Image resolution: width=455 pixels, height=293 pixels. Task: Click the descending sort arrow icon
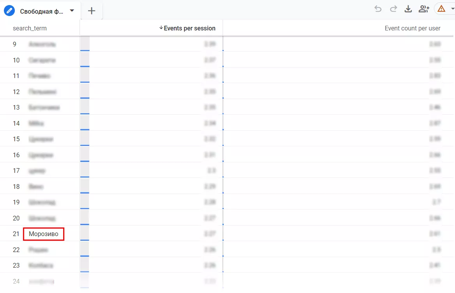pyautogui.click(x=161, y=28)
